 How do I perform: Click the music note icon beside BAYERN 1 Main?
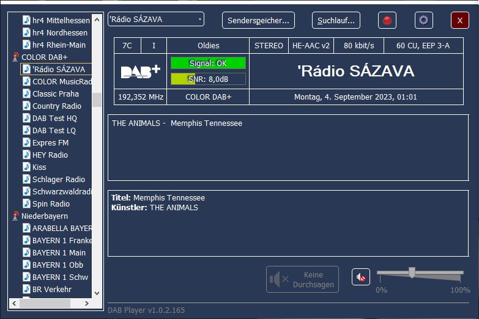(x=26, y=252)
